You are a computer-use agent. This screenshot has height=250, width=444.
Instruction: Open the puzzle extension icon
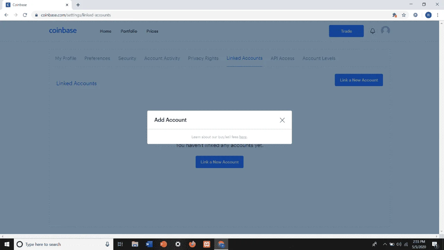[x=394, y=15]
